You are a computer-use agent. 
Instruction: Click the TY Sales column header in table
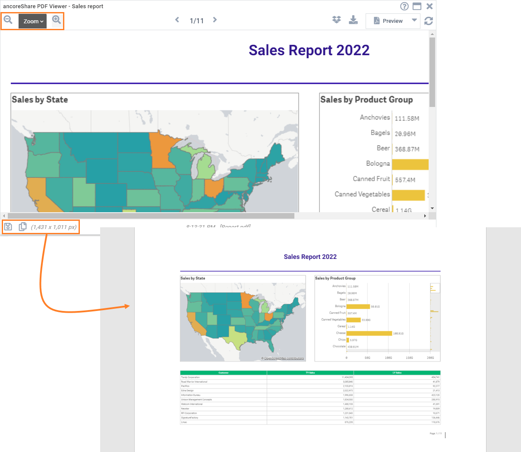(310, 373)
